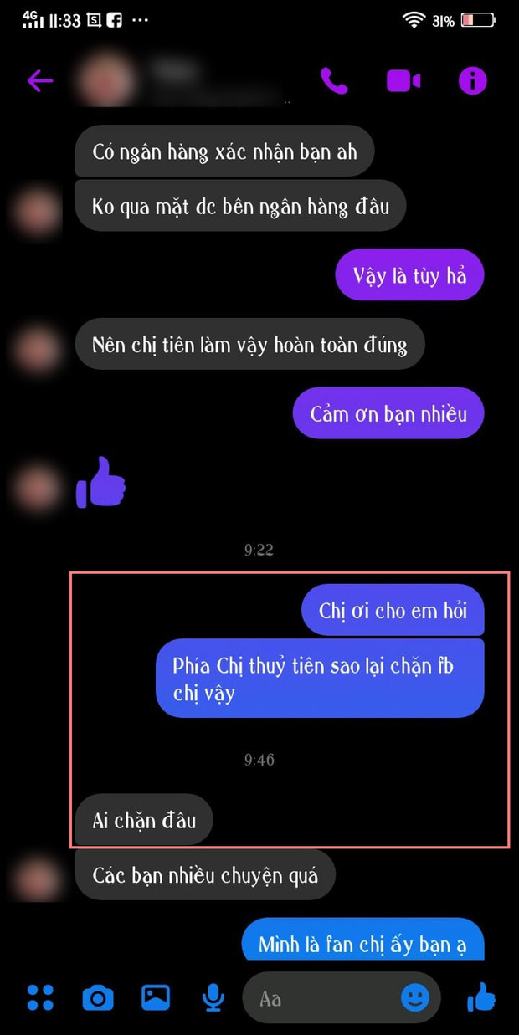
Task: Tap the blurred contact avatar in header
Action: click(x=105, y=81)
